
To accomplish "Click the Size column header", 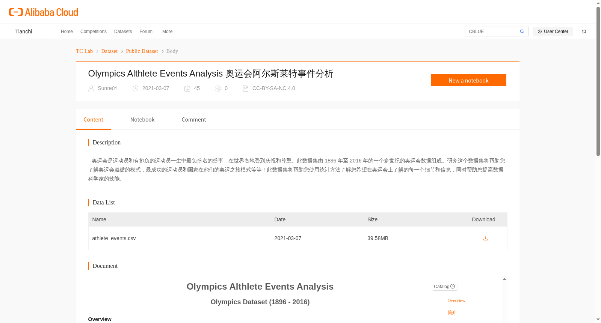I will (x=372, y=219).
